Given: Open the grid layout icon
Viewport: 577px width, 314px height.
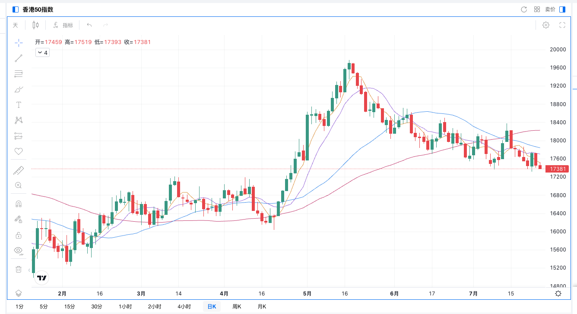Looking at the screenshot, I should pos(537,9).
